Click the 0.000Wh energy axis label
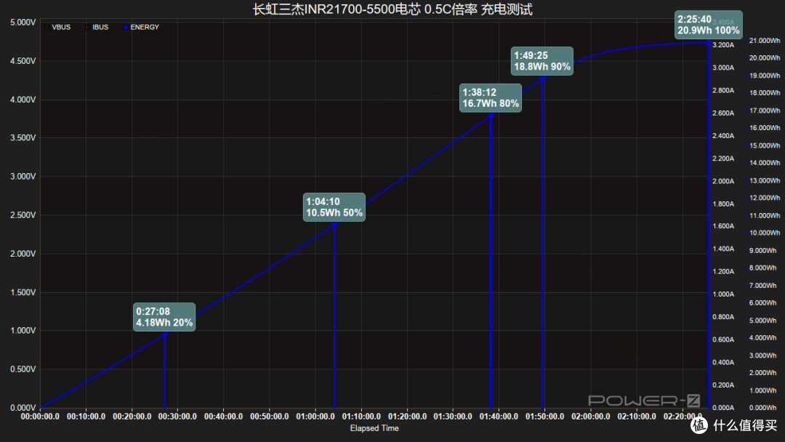The image size is (785, 442). click(763, 407)
